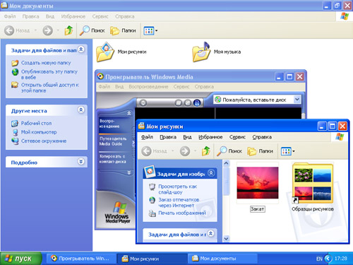Toggle Папки in Мои рисунки toolbar
353x265 pixels.
point(261,151)
